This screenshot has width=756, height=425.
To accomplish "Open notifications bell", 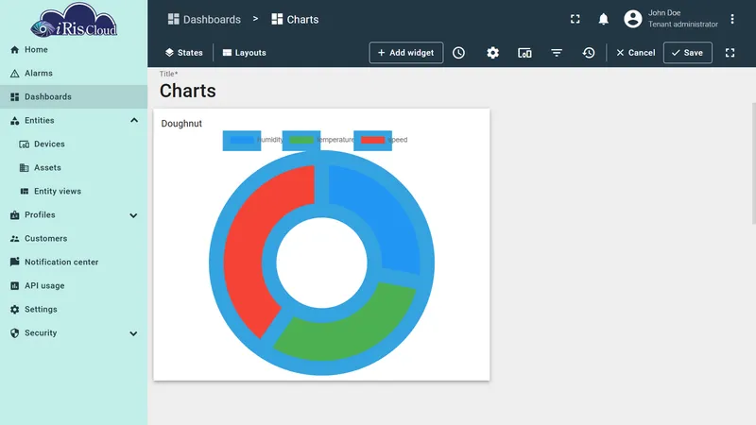I will pyautogui.click(x=603, y=19).
